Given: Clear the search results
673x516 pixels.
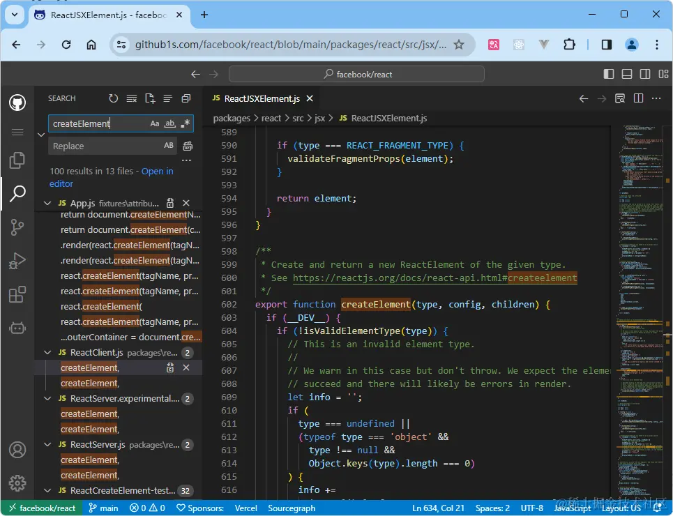Looking at the screenshot, I should 131,98.
